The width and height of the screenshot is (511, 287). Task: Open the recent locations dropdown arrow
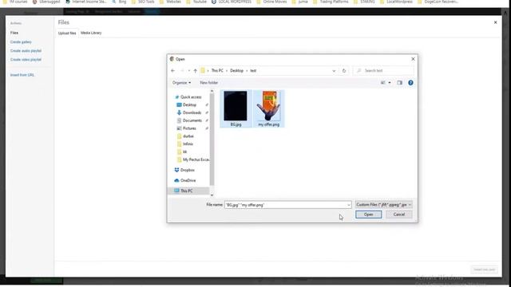(x=188, y=71)
